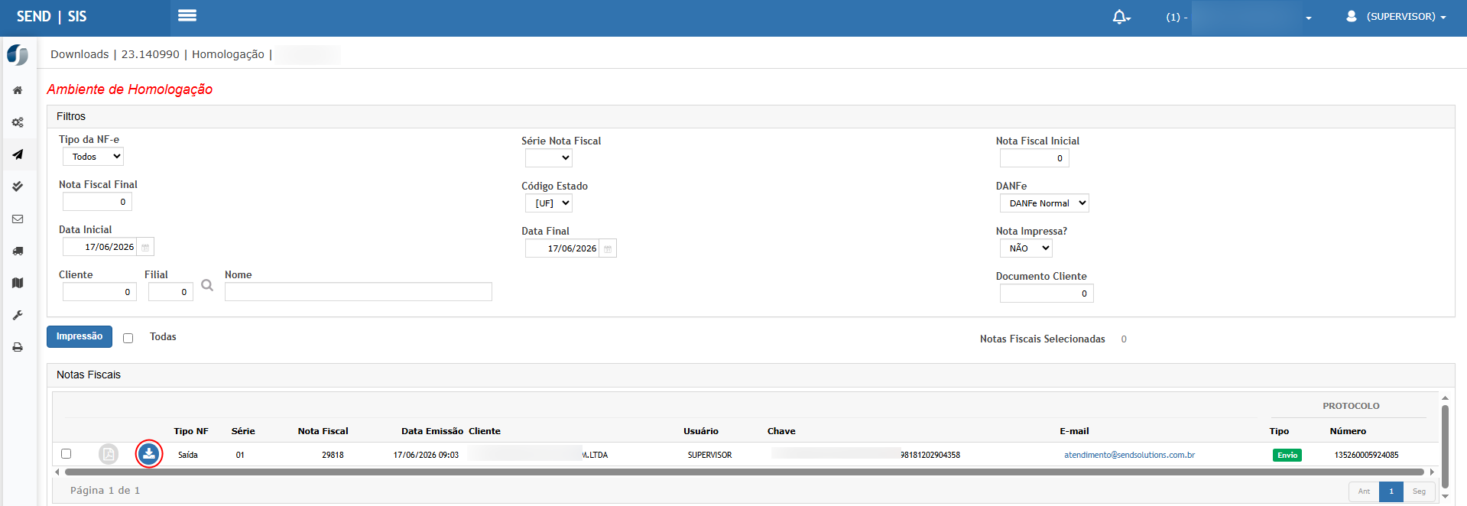Click the Filial number field
Image resolution: width=1467 pixels, height=506 pixels.
coord(170,292)
